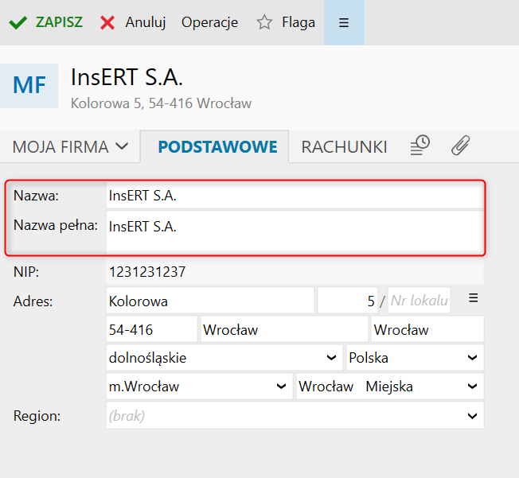
Task: Click the postal code field 54-416
Action: tap(151, 329)
